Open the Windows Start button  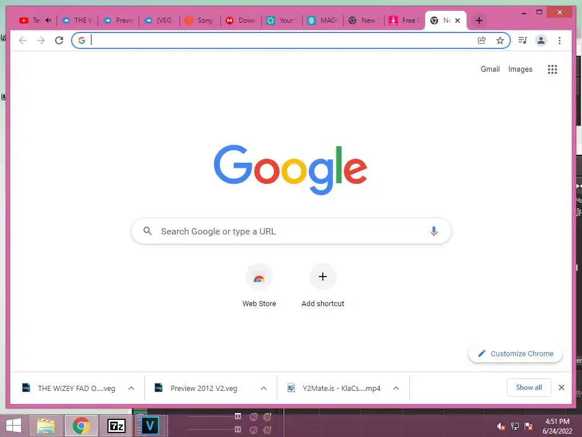pyautogui.click(x=14, y=426)
